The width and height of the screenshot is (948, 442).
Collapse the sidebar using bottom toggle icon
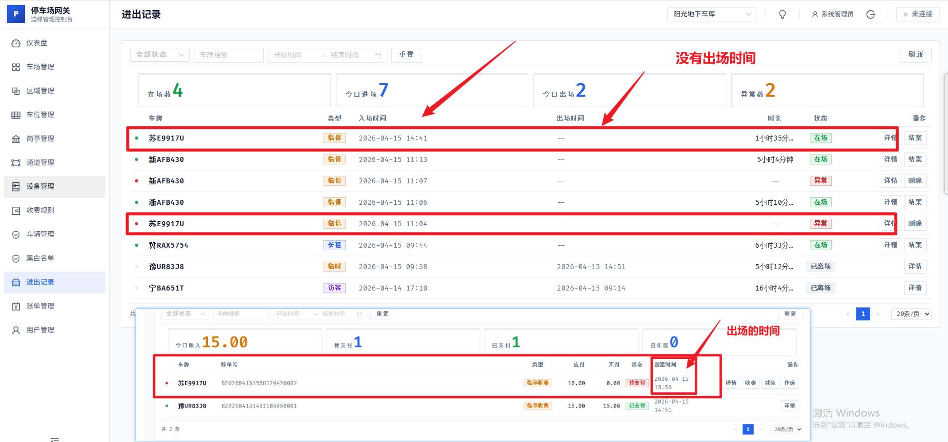tap(55, 439)
